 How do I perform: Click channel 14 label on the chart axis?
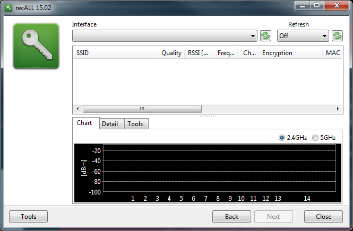(307, 199)
